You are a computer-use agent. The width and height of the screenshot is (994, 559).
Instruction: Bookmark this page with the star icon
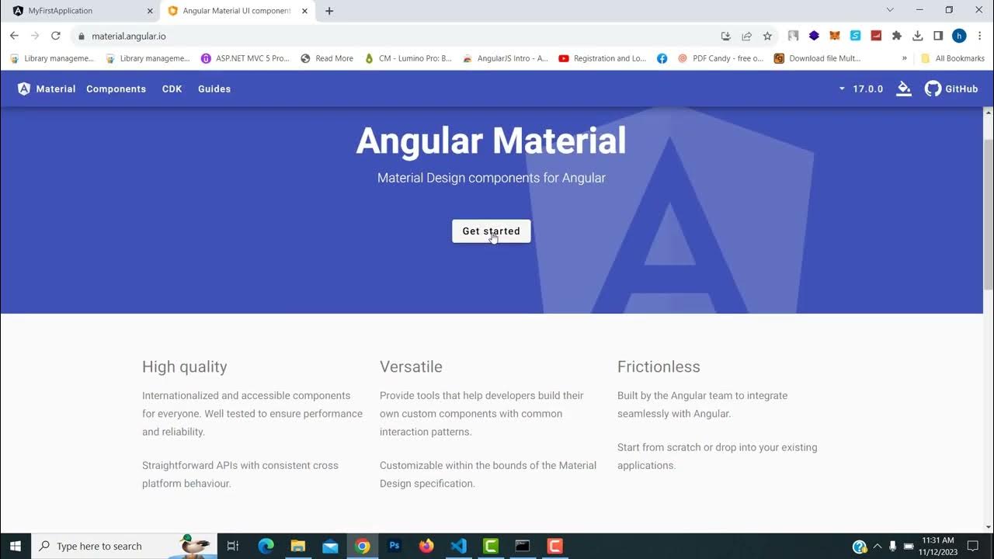click(767, 36)
